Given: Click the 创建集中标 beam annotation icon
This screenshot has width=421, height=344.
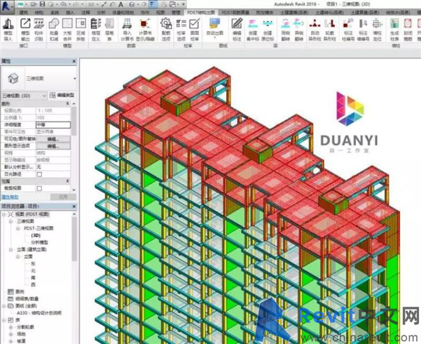Looking at the screenshot, I should pyautogui.click(x=253, y=23).
